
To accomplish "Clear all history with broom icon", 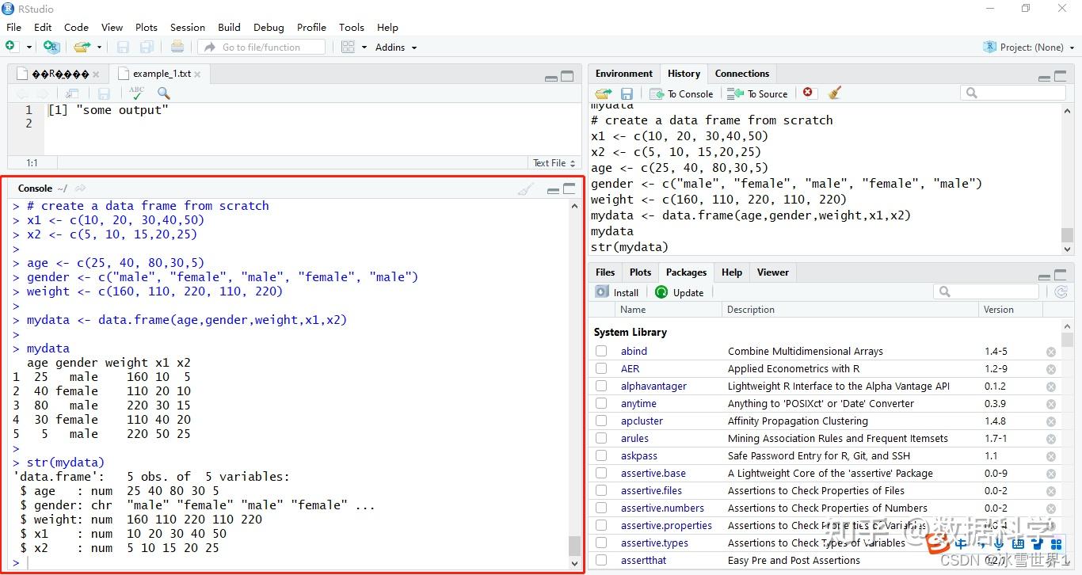I will tap(834, 93).
